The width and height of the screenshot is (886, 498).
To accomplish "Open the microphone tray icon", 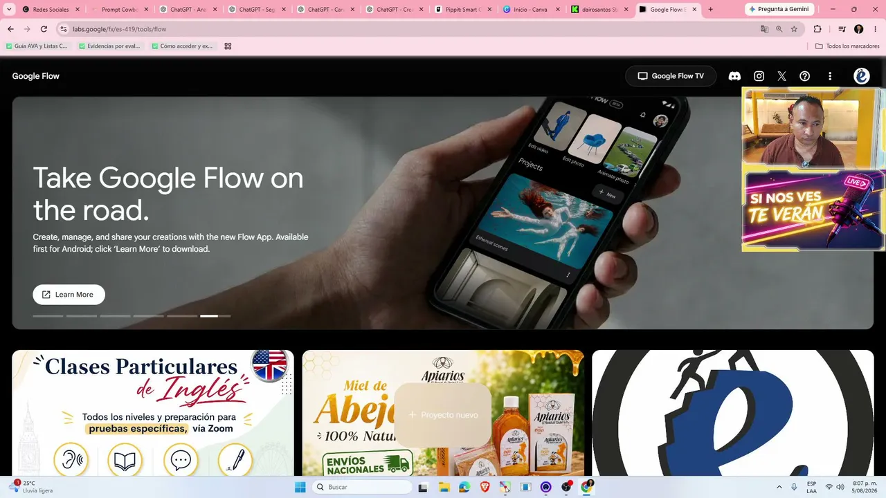I will tap(794, 487).
